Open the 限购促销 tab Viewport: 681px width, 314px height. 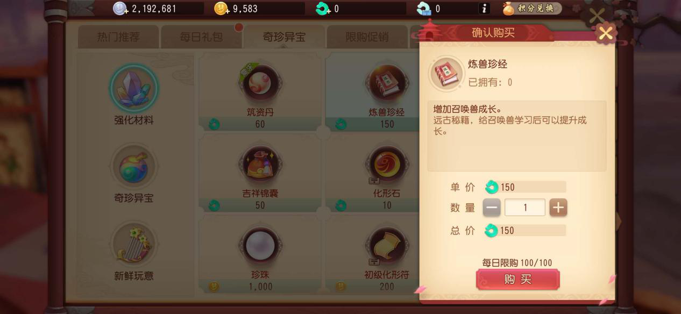point(367,37)
